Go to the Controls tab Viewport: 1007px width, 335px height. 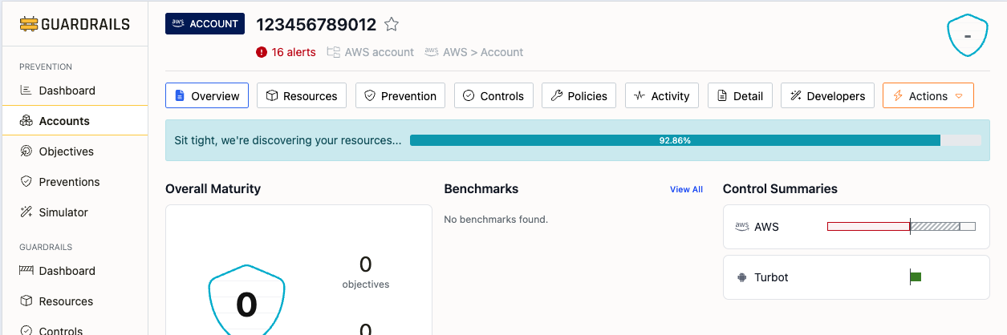(493, 95)
